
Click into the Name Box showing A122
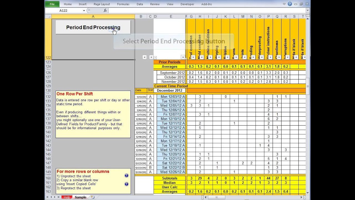pos(63,11)
